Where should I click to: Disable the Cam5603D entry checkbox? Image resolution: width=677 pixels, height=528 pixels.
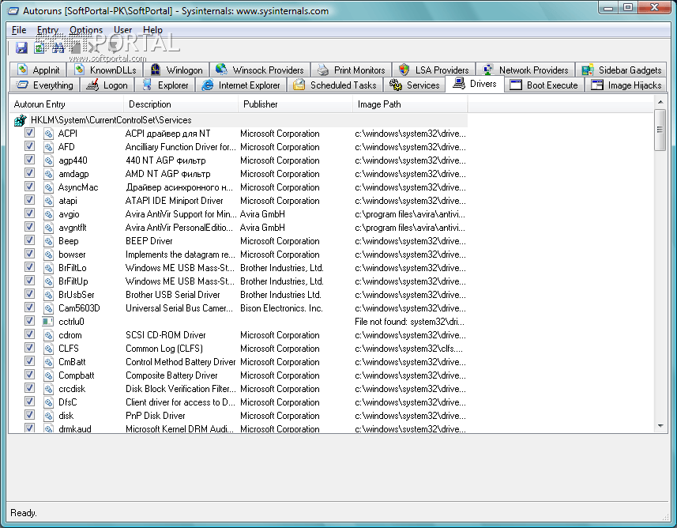coord(29,307)
